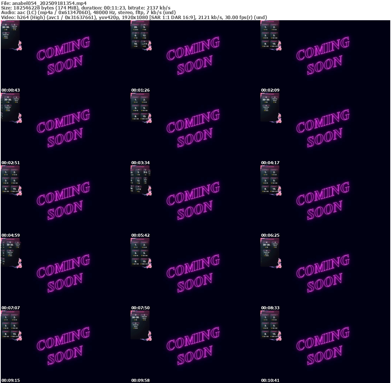Select the 00:04:17 timestamp text
Viewport: 391px width, 383px height.
pos(270,163)
